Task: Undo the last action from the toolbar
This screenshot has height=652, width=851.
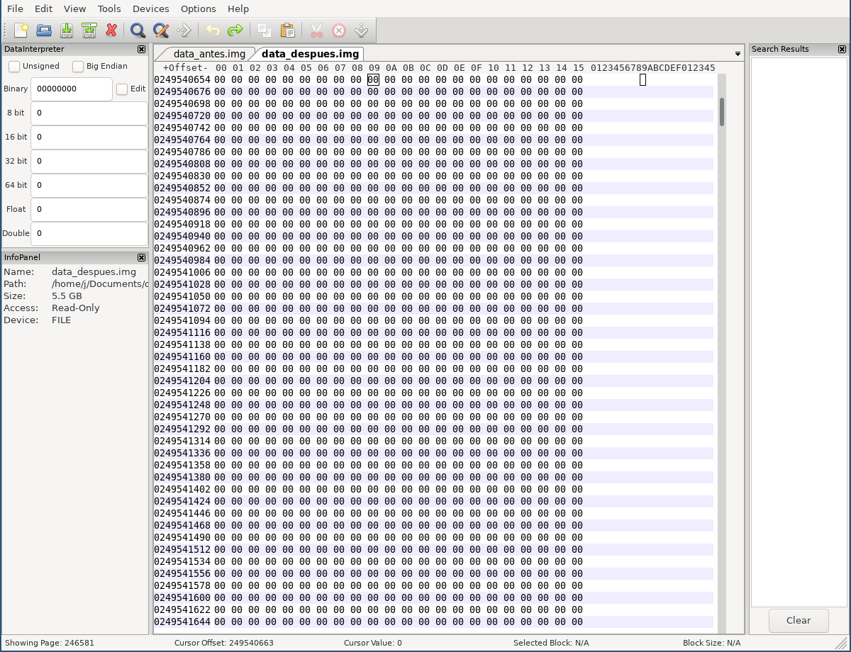Action: pyautogui.click(x=212, y=30)
